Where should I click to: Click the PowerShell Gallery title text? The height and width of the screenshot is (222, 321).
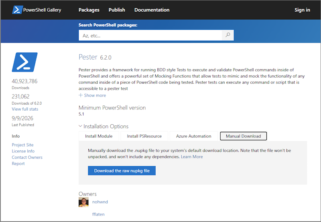(42, 10)
